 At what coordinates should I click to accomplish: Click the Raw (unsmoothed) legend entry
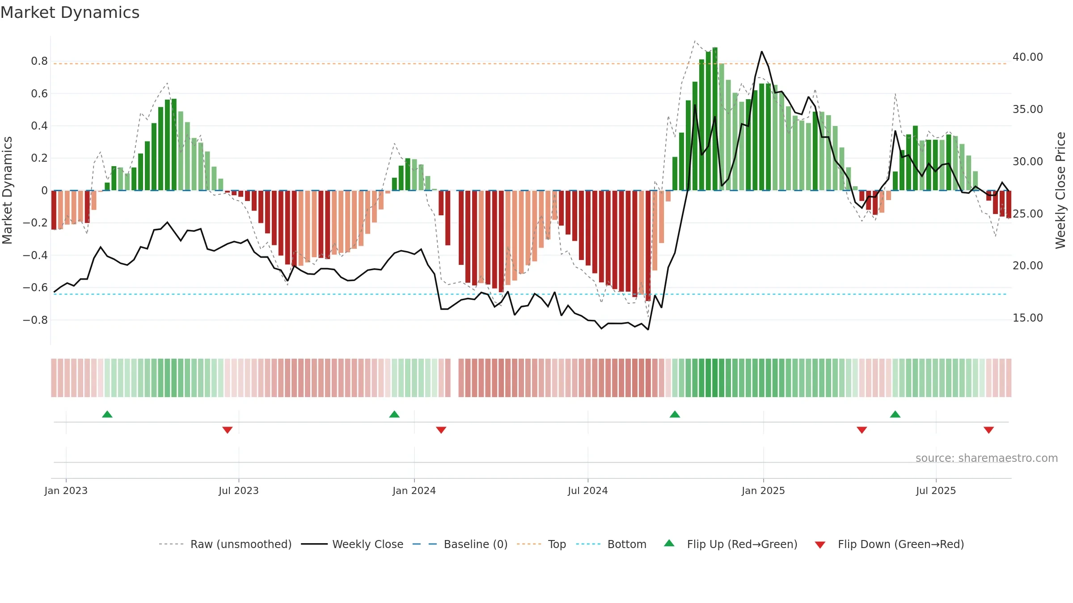(225, 544)
